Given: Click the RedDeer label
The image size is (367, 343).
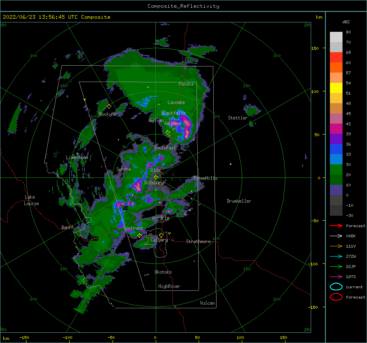Looking at the screenshot, I should tap(173, 124).
